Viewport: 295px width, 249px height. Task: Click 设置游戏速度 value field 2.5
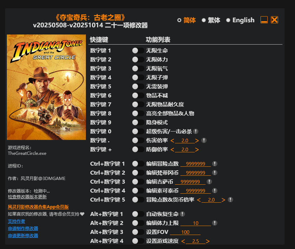click(196, 241)
